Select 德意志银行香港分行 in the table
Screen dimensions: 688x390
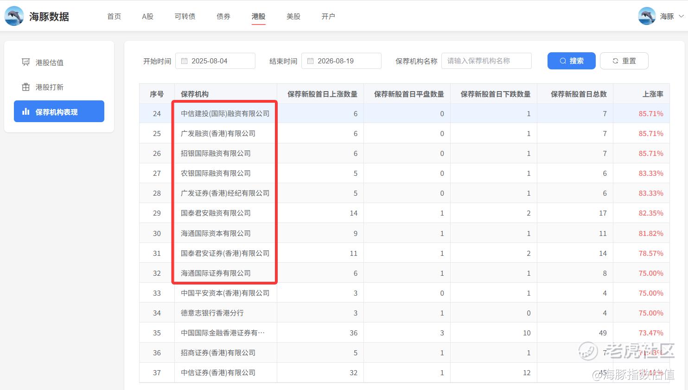(212, 313)
